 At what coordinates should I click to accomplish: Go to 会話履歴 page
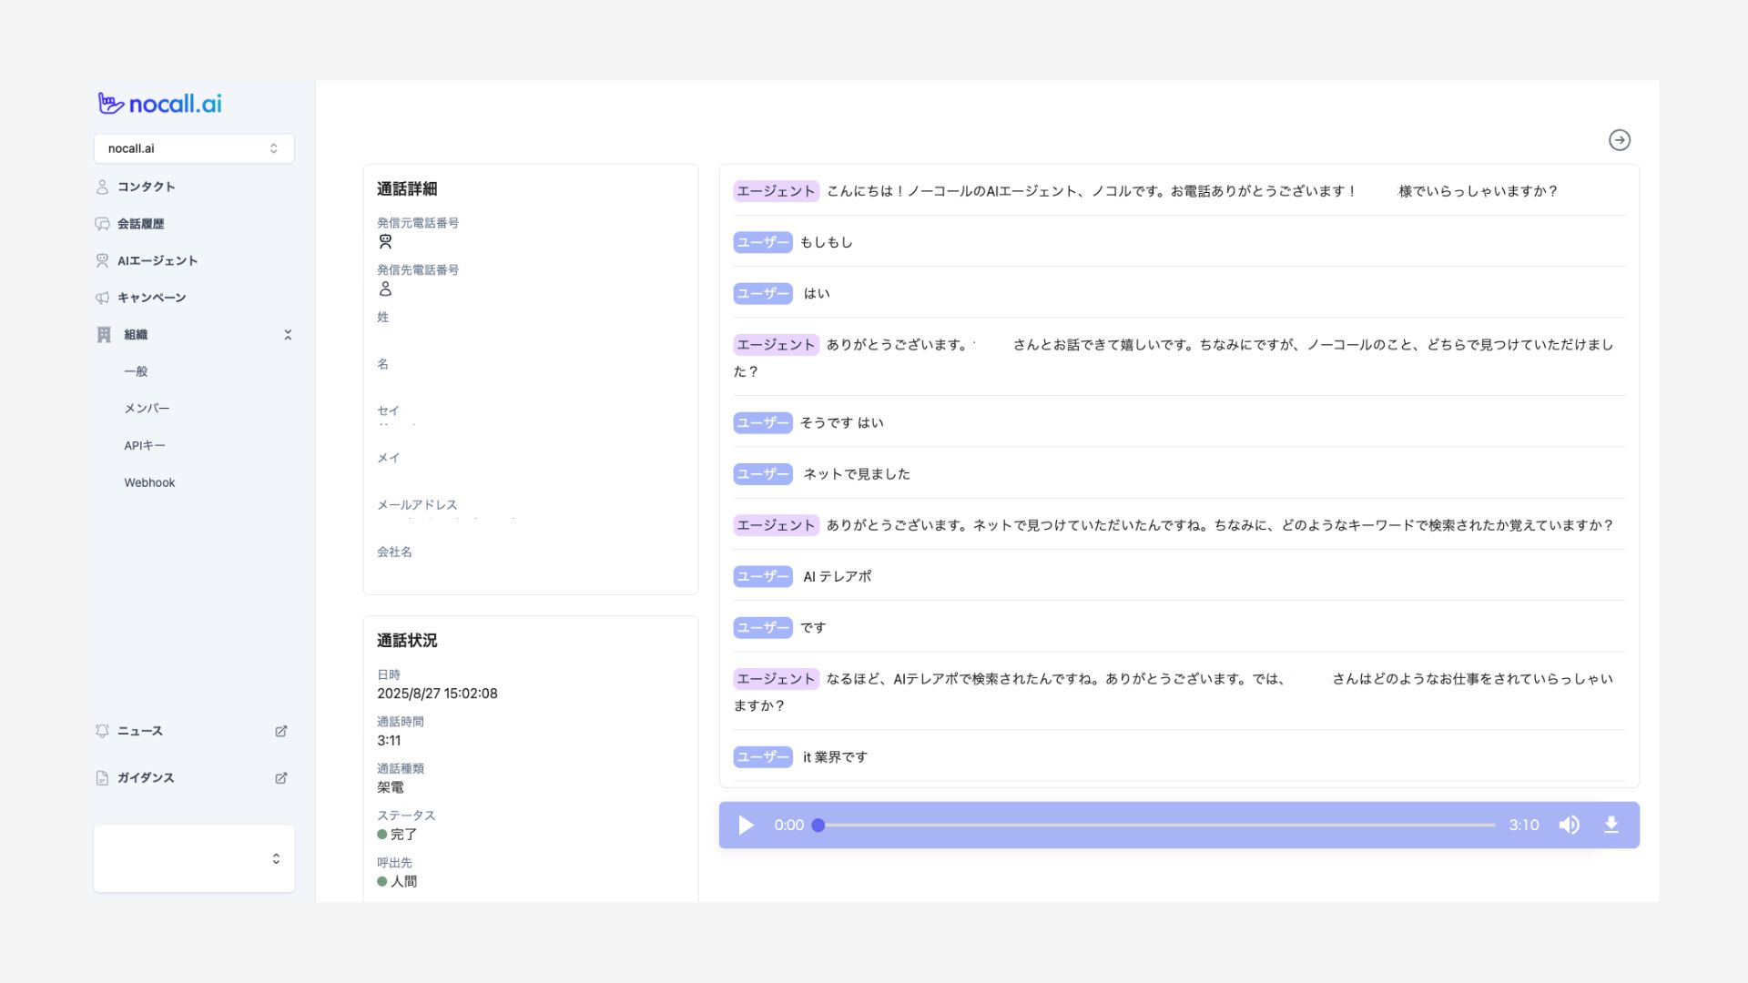click(140, 224)
